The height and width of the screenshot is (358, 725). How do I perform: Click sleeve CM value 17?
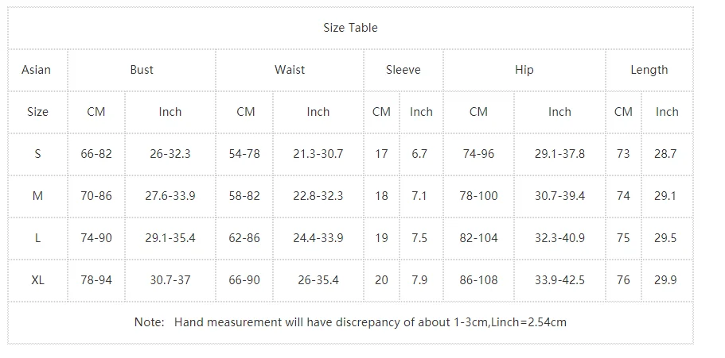(x=381, y=154)
